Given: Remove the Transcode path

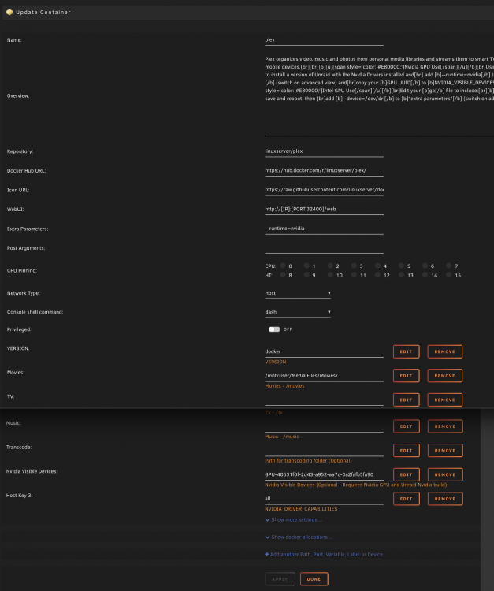Looking at the screenshot, I should point(445,451).
